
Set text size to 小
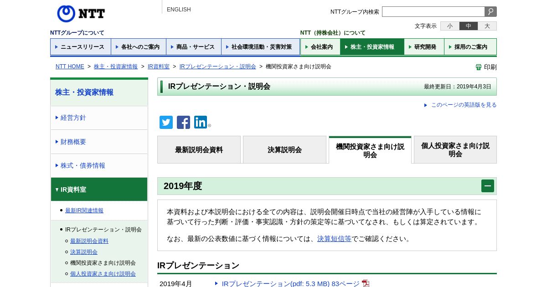450,26
